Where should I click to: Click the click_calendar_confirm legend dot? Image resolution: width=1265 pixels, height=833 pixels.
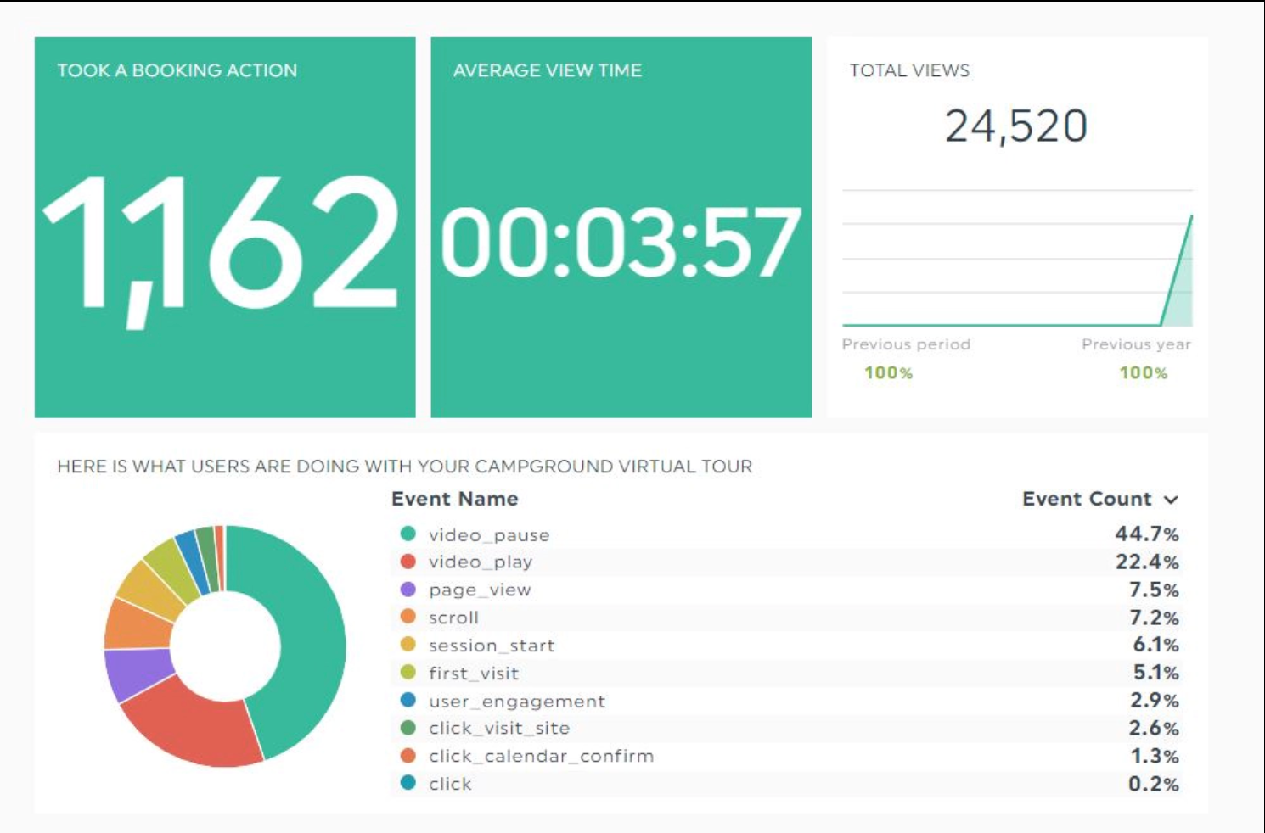[408, 755]
